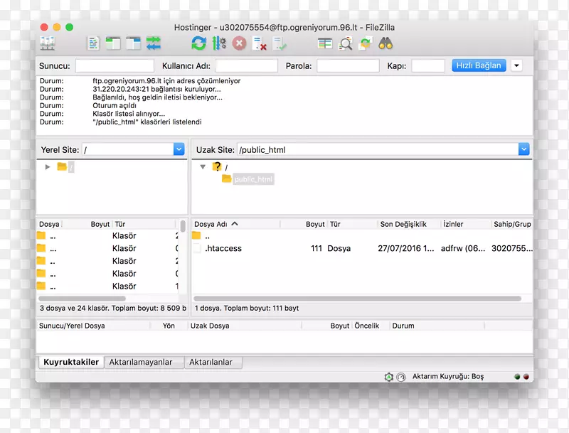The width and height of the screenshot is (569, 433).
Task: Click the binoculars file search icon
Action: (385, 43)
